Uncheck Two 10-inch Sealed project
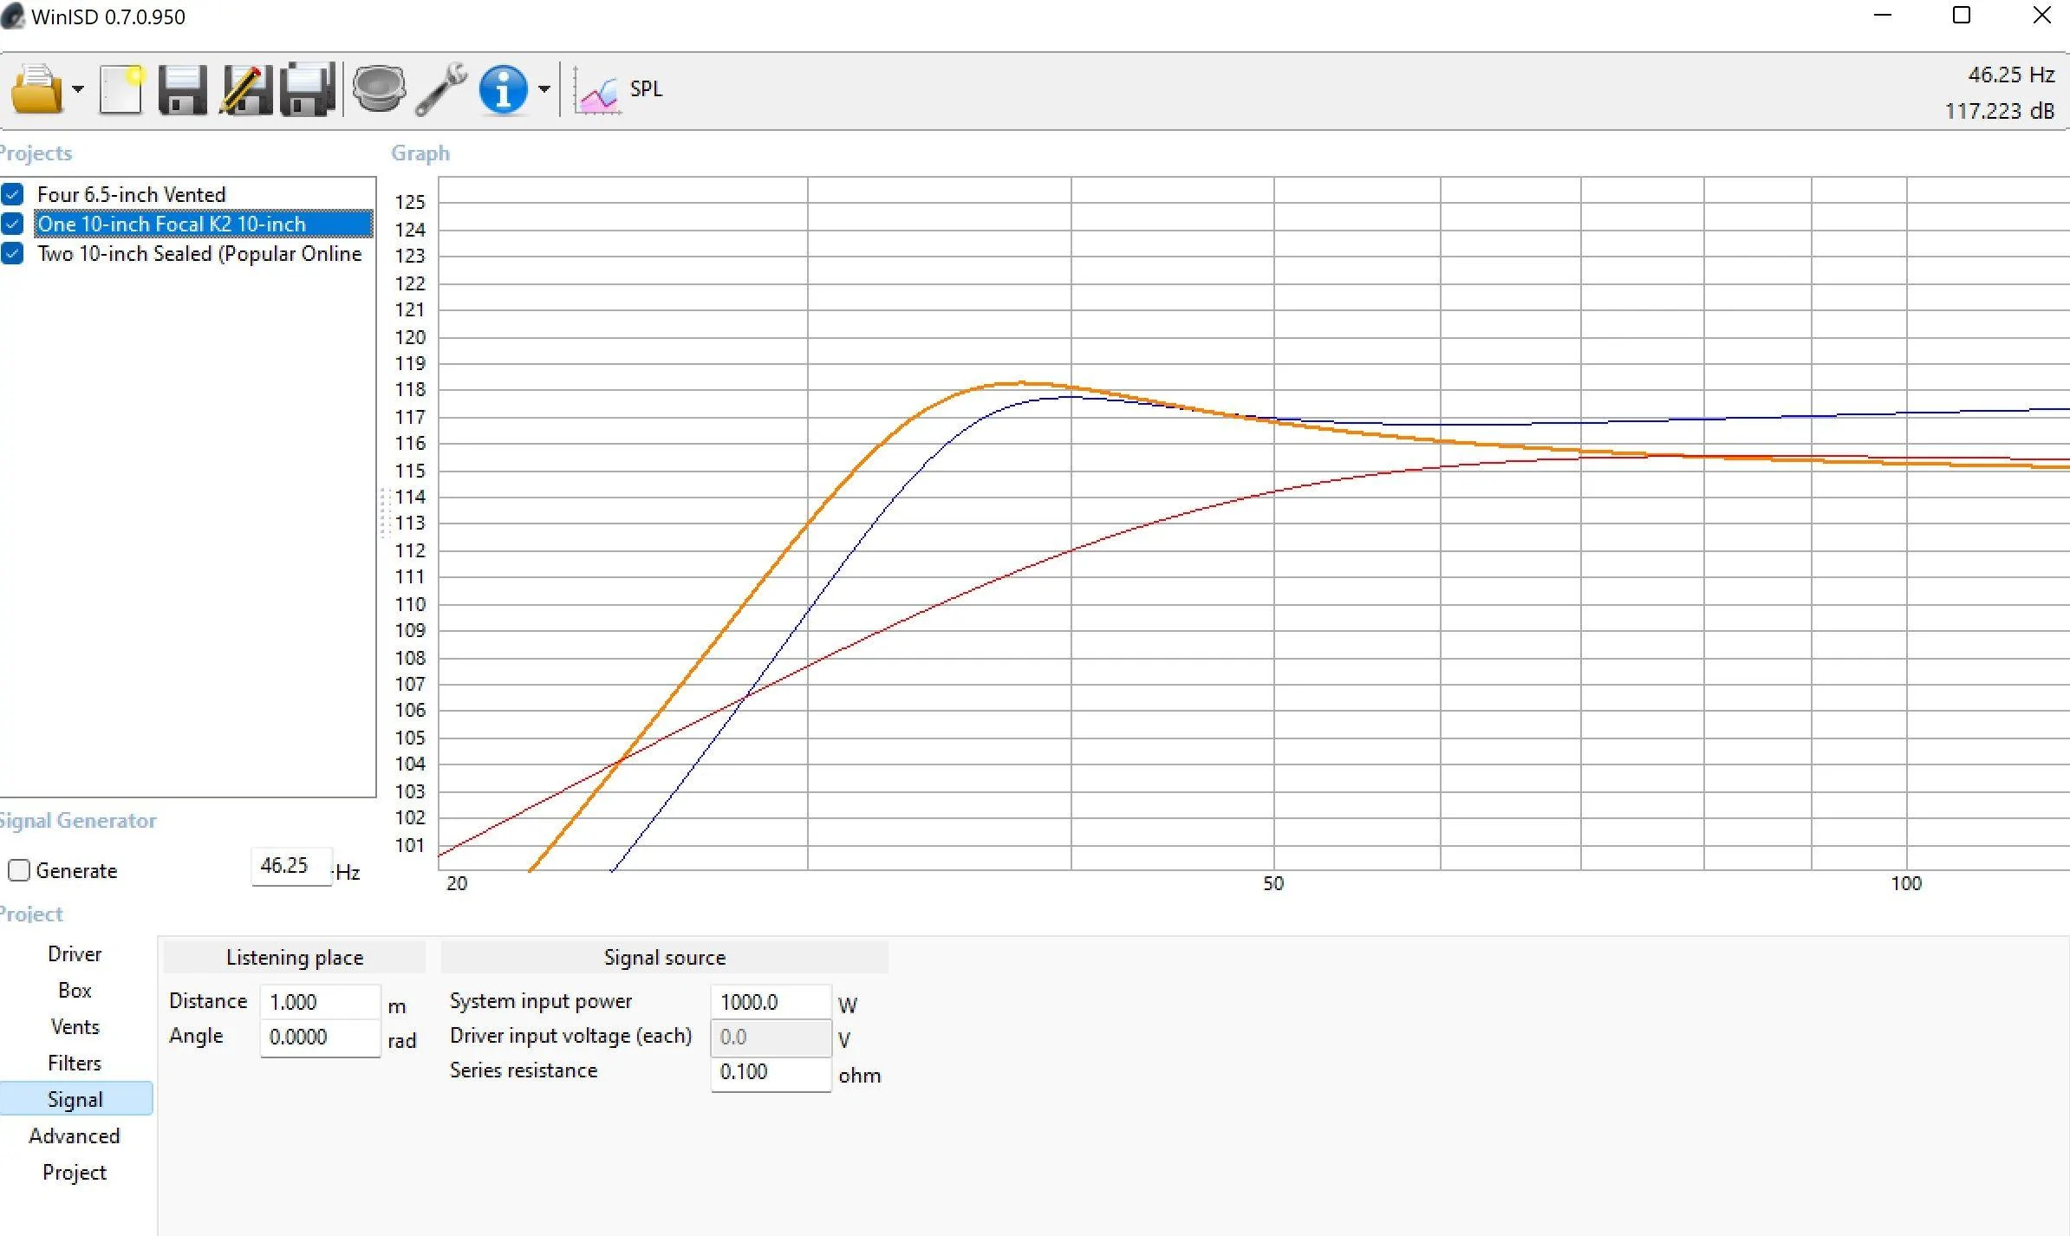Viewport: 2070px width, 1236px height. click(x=12, y=253)
